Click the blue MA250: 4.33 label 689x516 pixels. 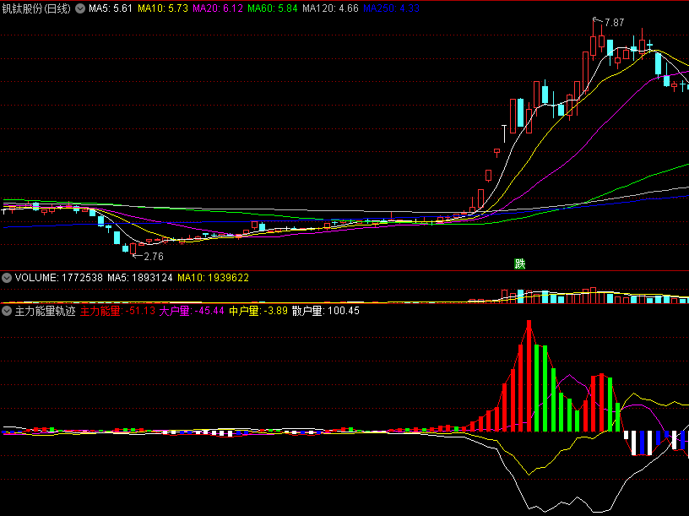tap(391, 8)
